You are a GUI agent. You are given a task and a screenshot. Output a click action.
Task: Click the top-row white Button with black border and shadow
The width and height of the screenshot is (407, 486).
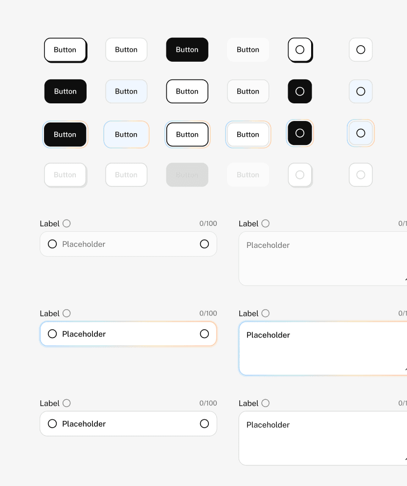[x=65, y=50]
